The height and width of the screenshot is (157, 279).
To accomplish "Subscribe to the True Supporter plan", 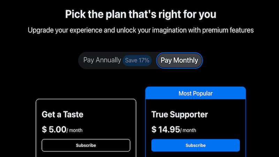I will [x=195, y=145].
